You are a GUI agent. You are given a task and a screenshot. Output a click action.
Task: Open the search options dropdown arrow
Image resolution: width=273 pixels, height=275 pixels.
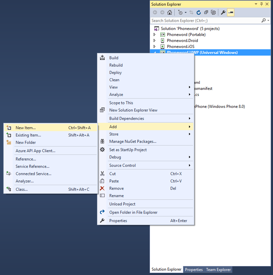268,21
